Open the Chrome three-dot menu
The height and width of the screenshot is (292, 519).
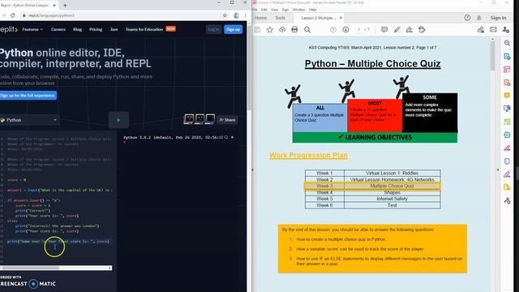coord(245,15)
